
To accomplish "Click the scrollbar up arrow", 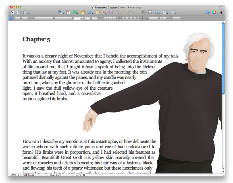I will pos(223,168).
